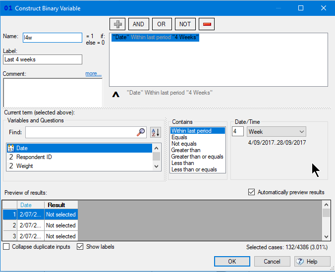Select preview row 1 Not selected cell
The width and height of the screenshot is (335, 272).
pos(61,215)
